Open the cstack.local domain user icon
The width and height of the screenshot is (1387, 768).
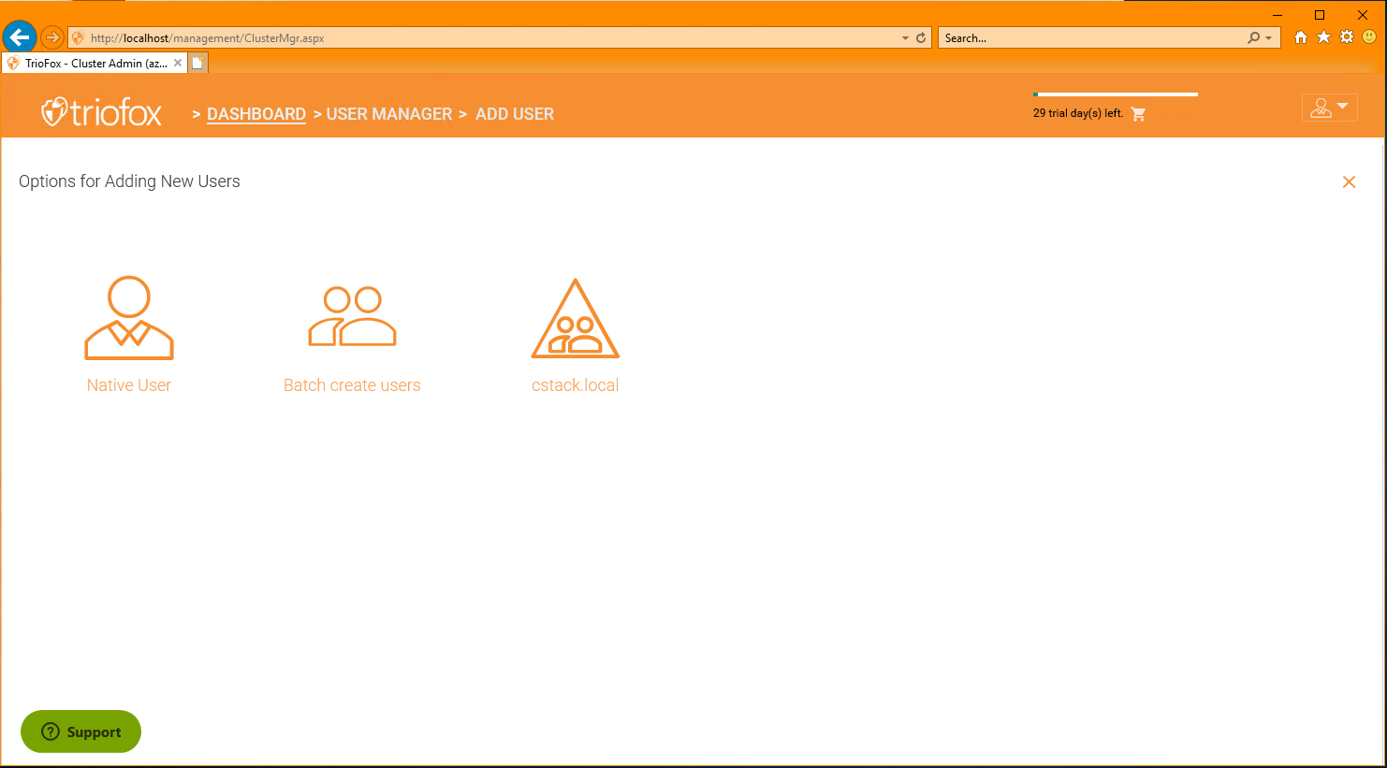pos(576,318)
